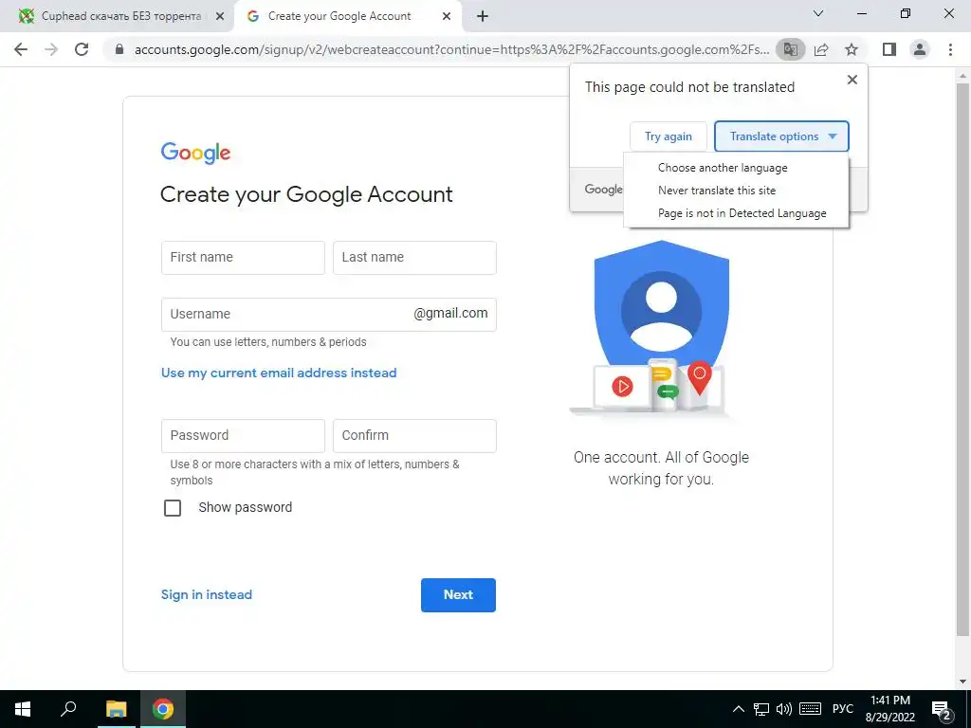Viewport: 971px width, 728px height.
Task: Click the translate icon in address bar
Action: (x=790, y=49)
